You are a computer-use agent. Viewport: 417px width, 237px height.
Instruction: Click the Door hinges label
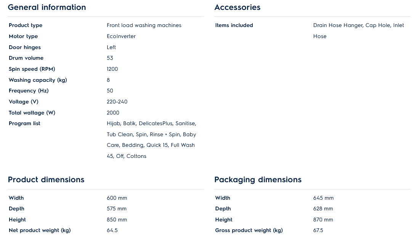[25, 48]
